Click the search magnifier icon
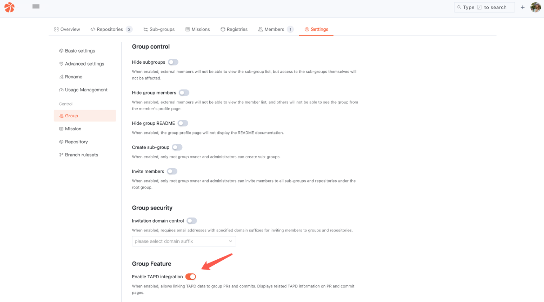 pos(459,7)
